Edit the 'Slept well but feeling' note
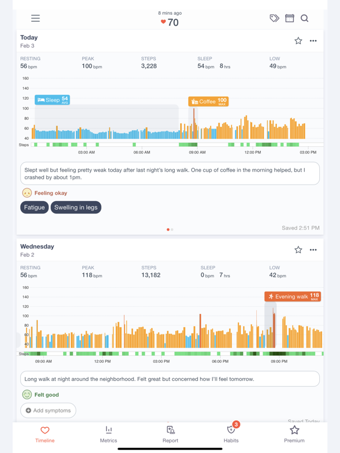Screen dimensions: 340x453 pos(170,173)
